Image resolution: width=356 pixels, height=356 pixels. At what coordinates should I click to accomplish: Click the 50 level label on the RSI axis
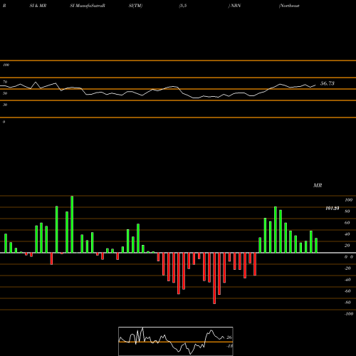[x=5, y=93]
